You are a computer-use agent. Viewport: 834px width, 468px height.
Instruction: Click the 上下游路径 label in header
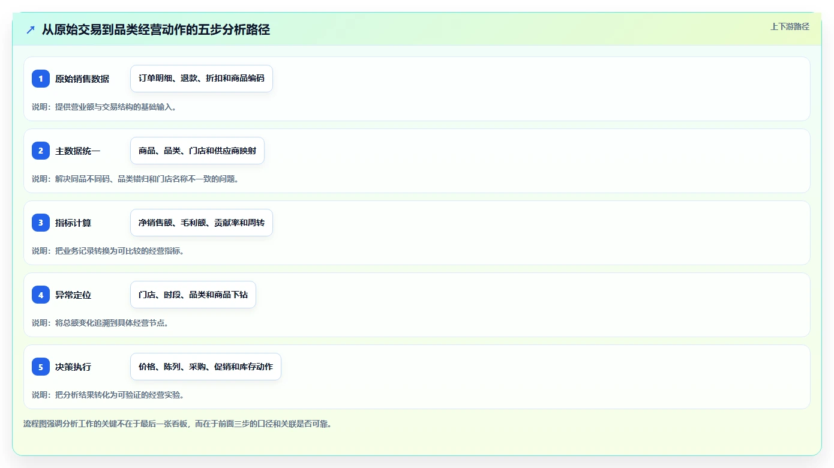[x=790, y=26]
